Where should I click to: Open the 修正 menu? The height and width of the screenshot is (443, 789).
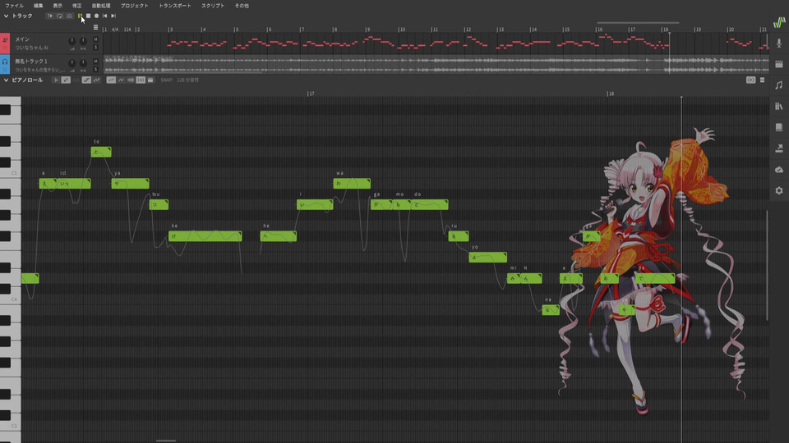[x=77, y=6]
